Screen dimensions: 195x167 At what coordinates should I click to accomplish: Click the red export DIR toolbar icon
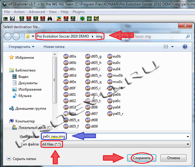click(43, 19)
